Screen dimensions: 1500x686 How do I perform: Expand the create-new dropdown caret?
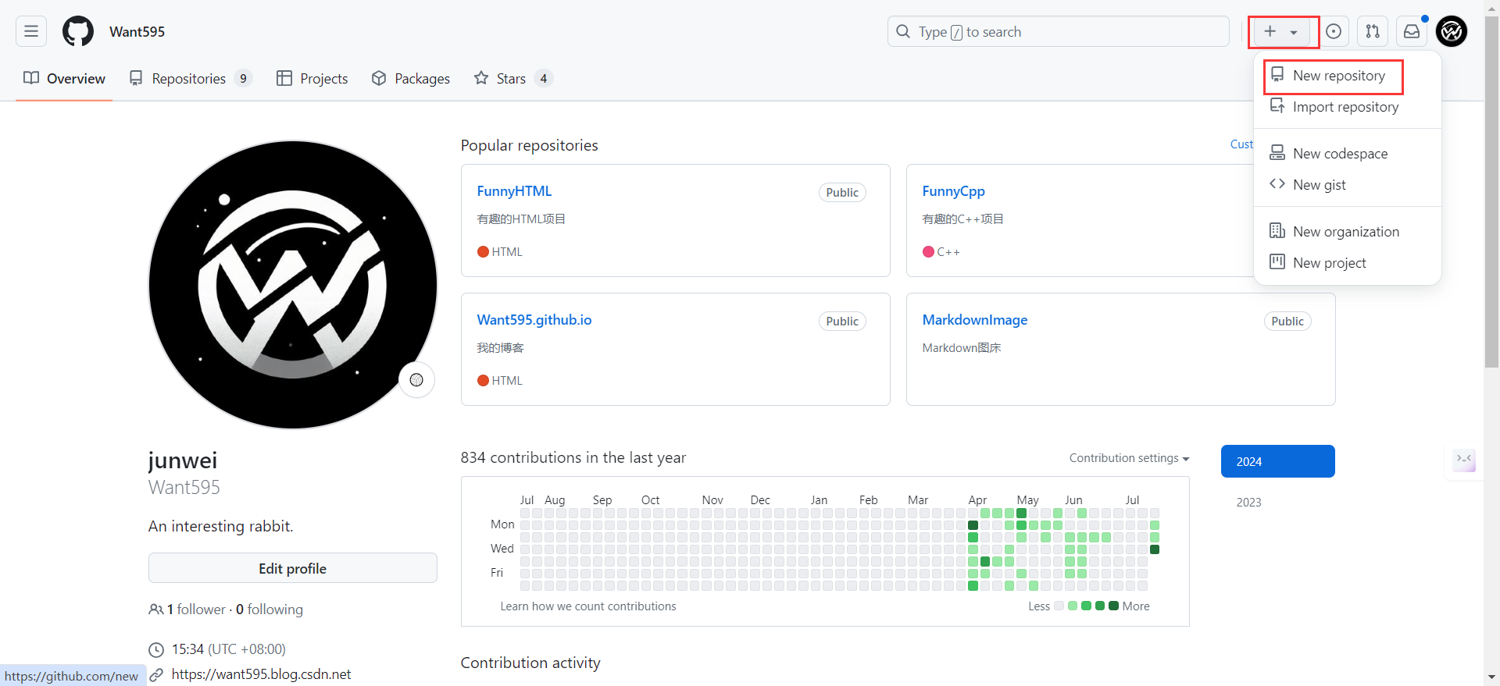tap(1294, 32)
